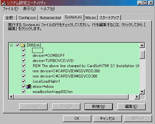Switch to the スタートアップ tab
155x124 pixels.
click(109, 18)
